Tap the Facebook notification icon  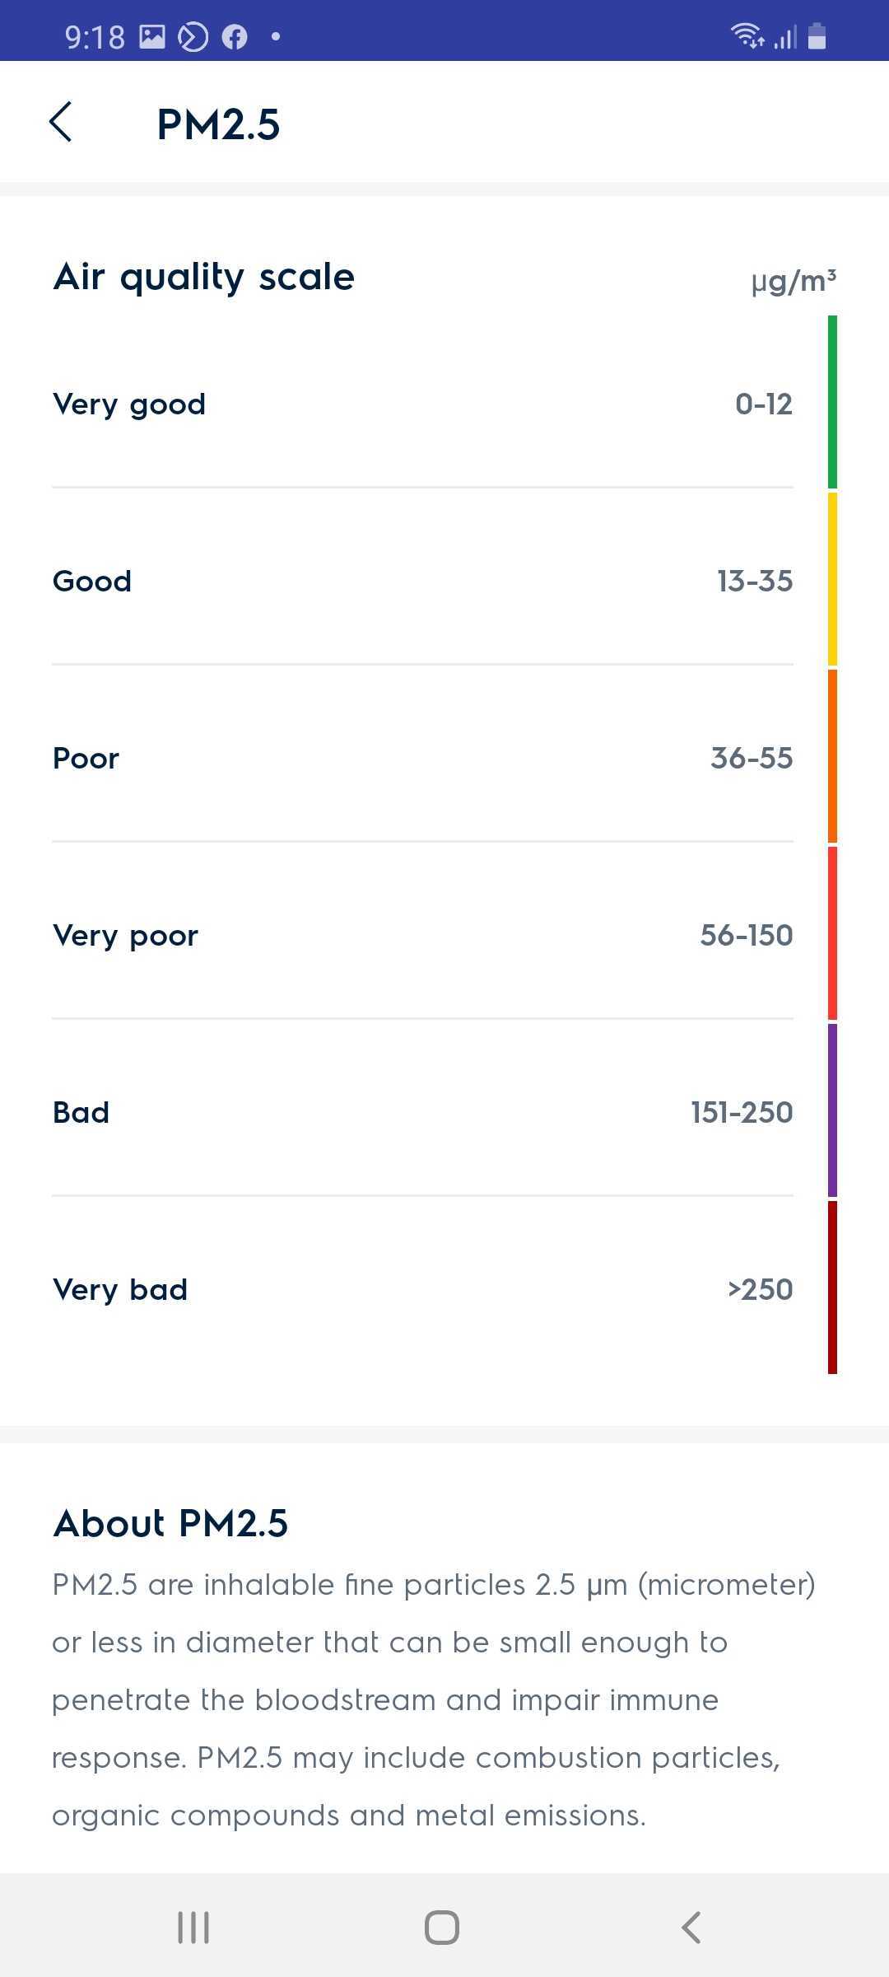pyautogui.click(x=235, y=37)
